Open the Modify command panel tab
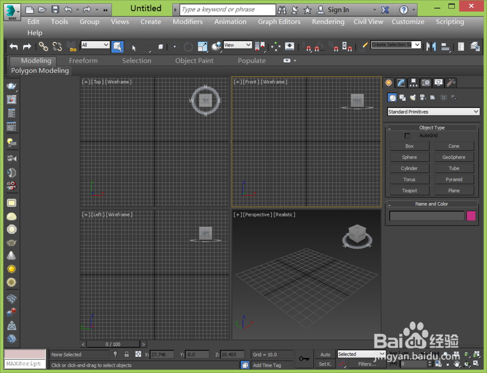This screenshot has width=487, height=373. 401,83
